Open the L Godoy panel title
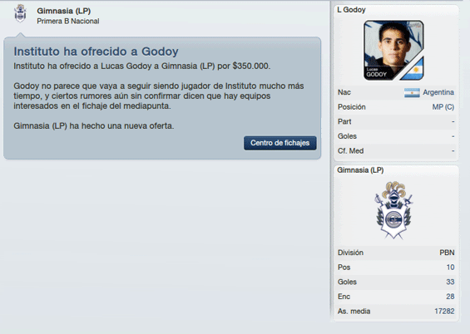Screen dimensions: 470x334 pos(351,10)
